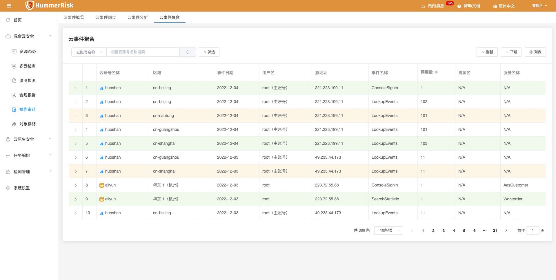
Task: Click the language globe icon
Action: [x=495, y=6]
